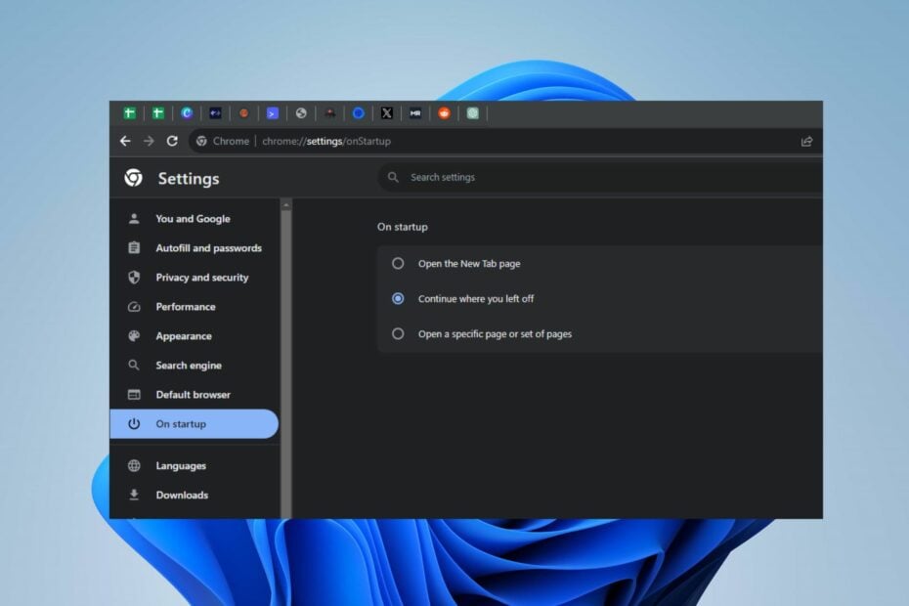Select the Privacy and security shield icon
Image resolution: width=909 pixels, height=606 pixels.
(135, 278)
